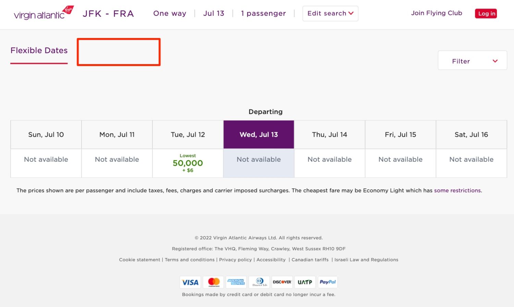The width and height of the screenshot is (514, 307).
Task: Click the 1 passenger header item
Action: click(263, 13)
